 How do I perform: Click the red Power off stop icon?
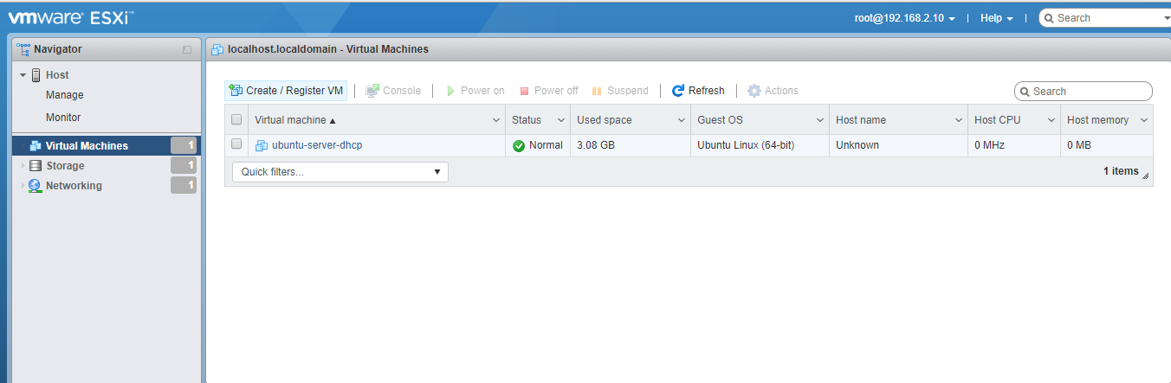click(x=524, y=91)
